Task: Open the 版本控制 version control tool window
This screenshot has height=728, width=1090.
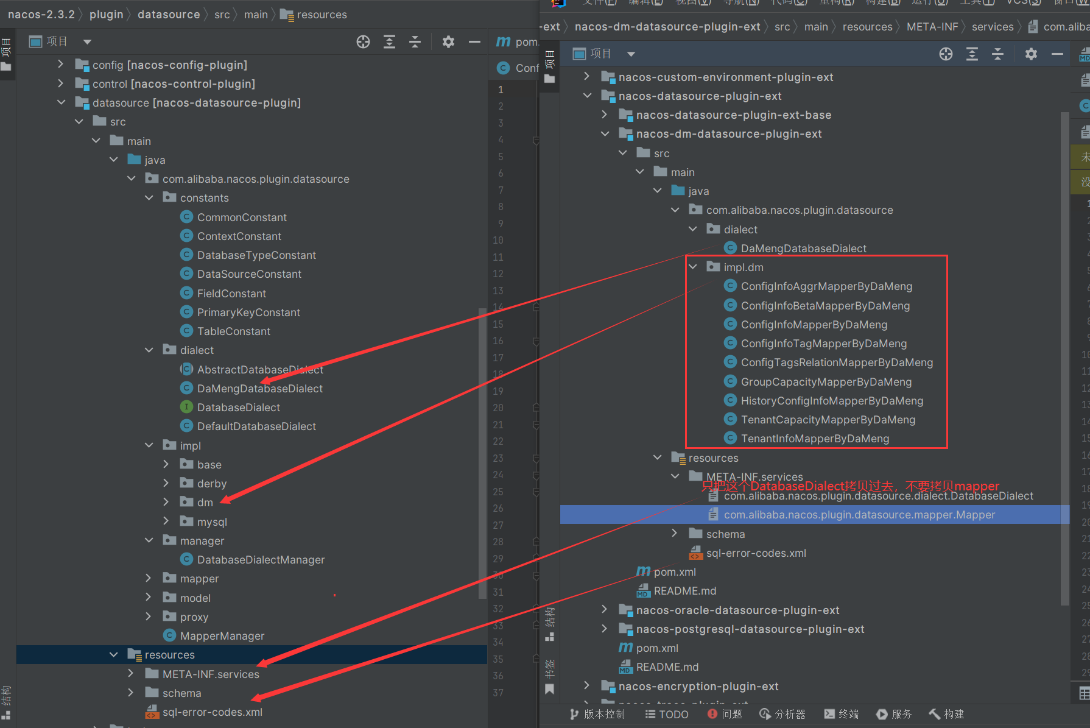Action: coord(597,714)
